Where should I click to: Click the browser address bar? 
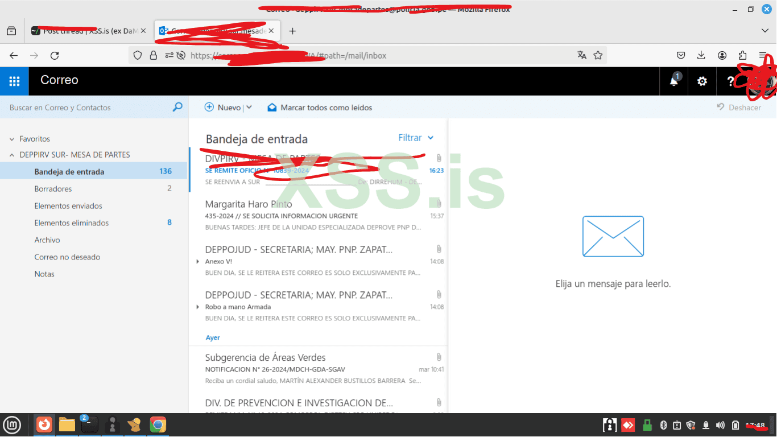(367, 55)
